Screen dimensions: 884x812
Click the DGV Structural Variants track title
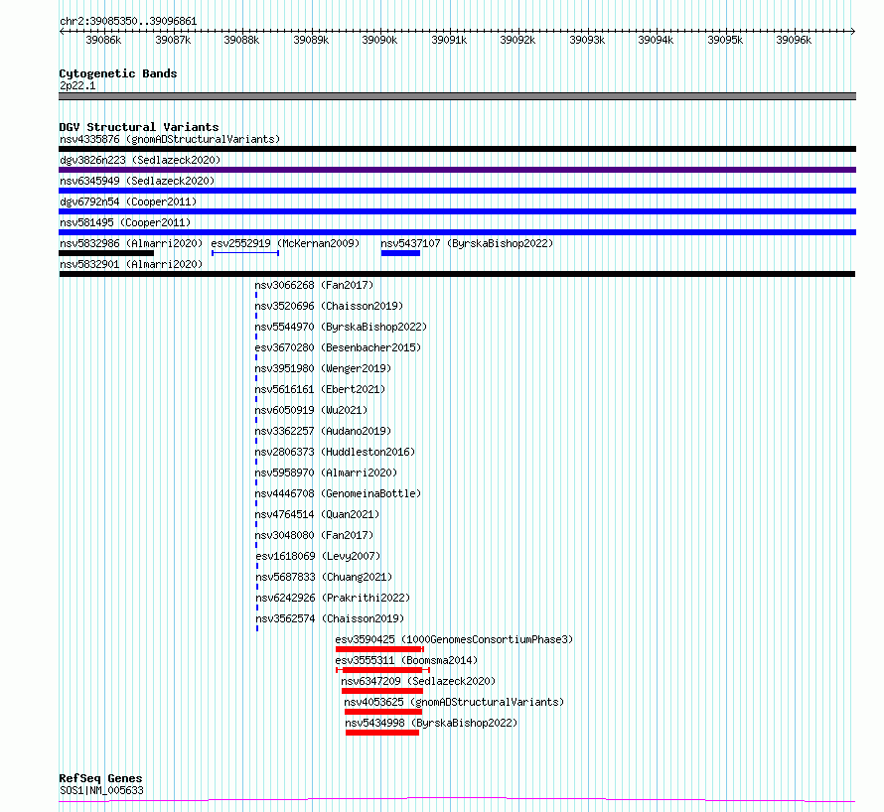pos(139,127)
